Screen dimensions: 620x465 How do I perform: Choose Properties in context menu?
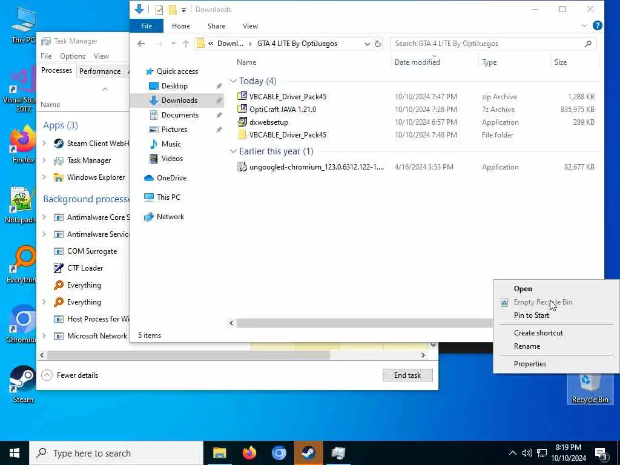(529, 364)
